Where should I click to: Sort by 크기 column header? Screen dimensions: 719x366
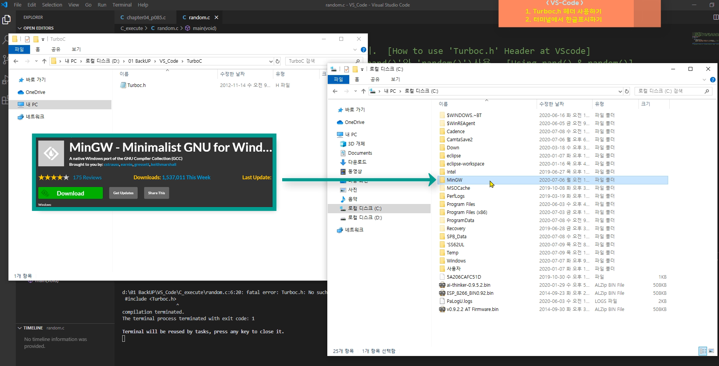(645, 104)
